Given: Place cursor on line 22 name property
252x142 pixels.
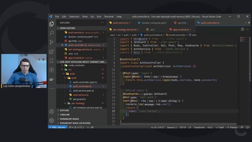Looking at the screenshot, I should click(x=132, y=111).
